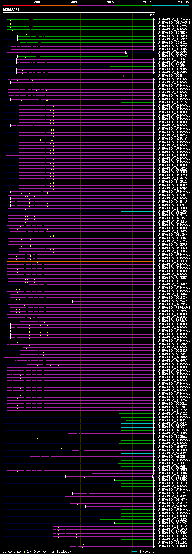Select UniRef100_B9G9R2 label
The height and width of the screenshot is (554, 192).
click(172, 354)
